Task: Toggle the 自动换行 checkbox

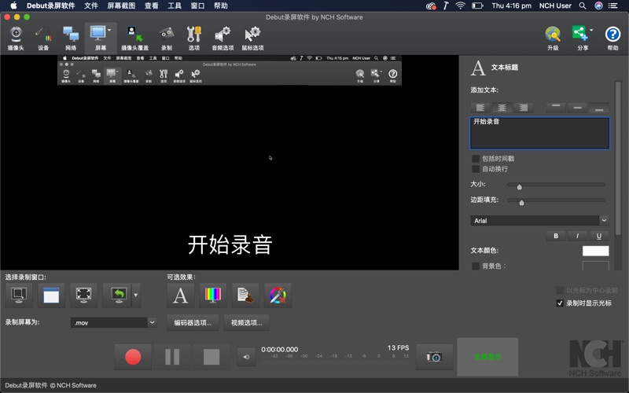Action: 475,169
